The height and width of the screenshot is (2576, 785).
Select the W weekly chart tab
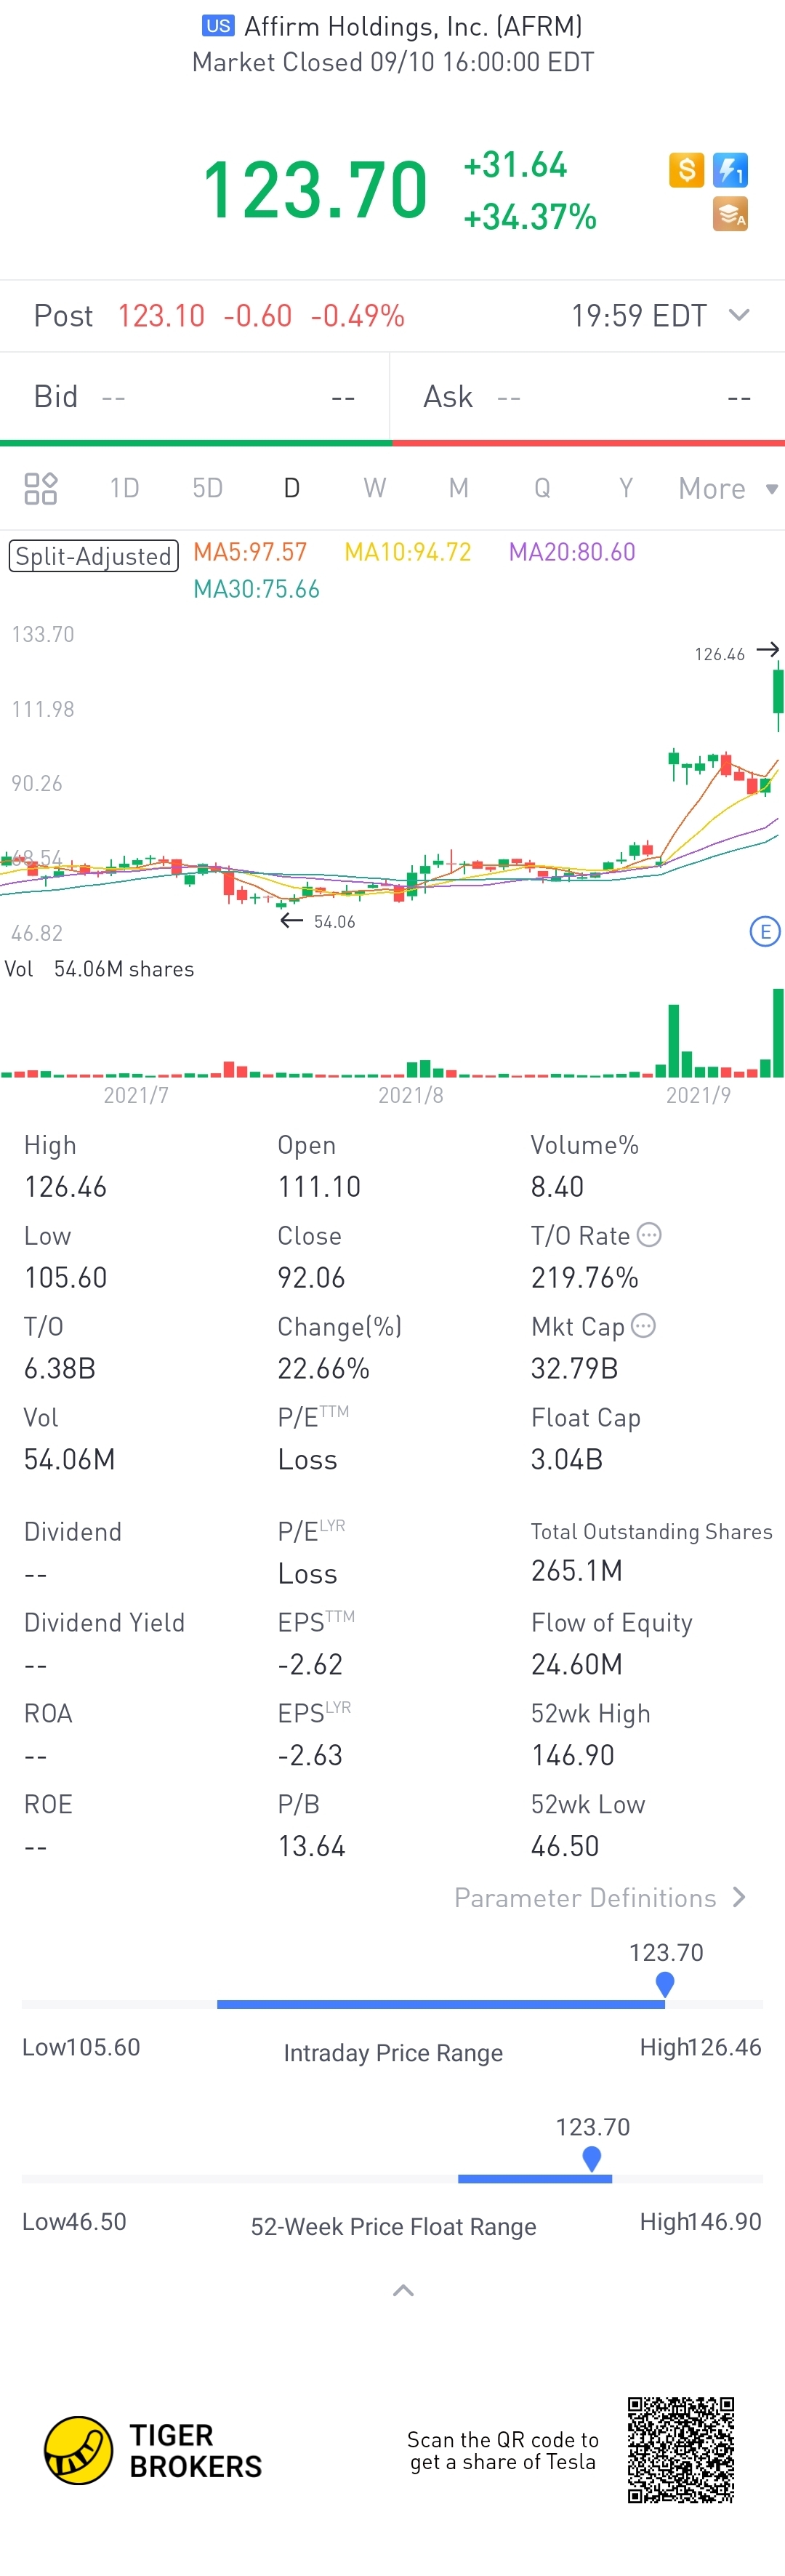click(374, 488)
